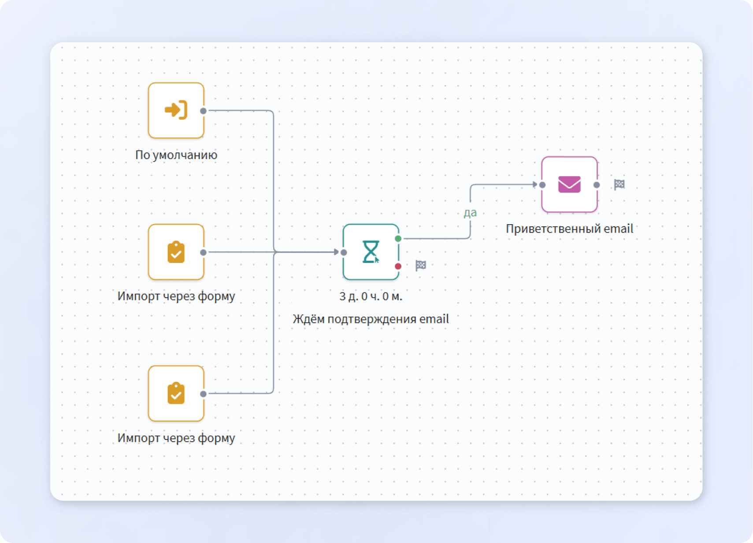
Task: Click the output port of "По умолчанию" node
Action: click(x=203, y=111)
